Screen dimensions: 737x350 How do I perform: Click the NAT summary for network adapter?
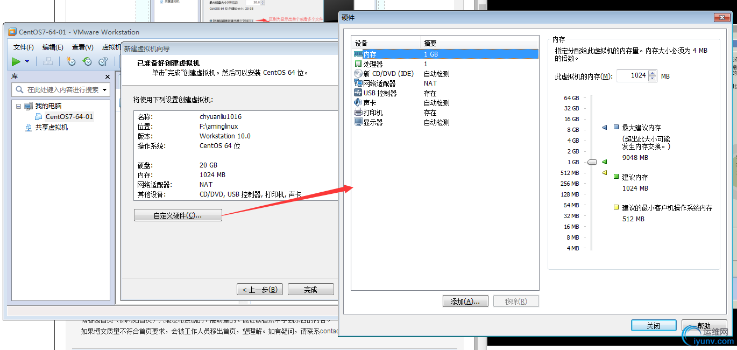click(x=430, y=83)
